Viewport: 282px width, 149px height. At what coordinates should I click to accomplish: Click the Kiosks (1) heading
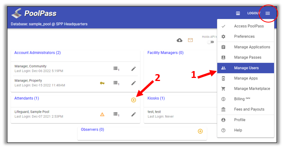(156, 98)
